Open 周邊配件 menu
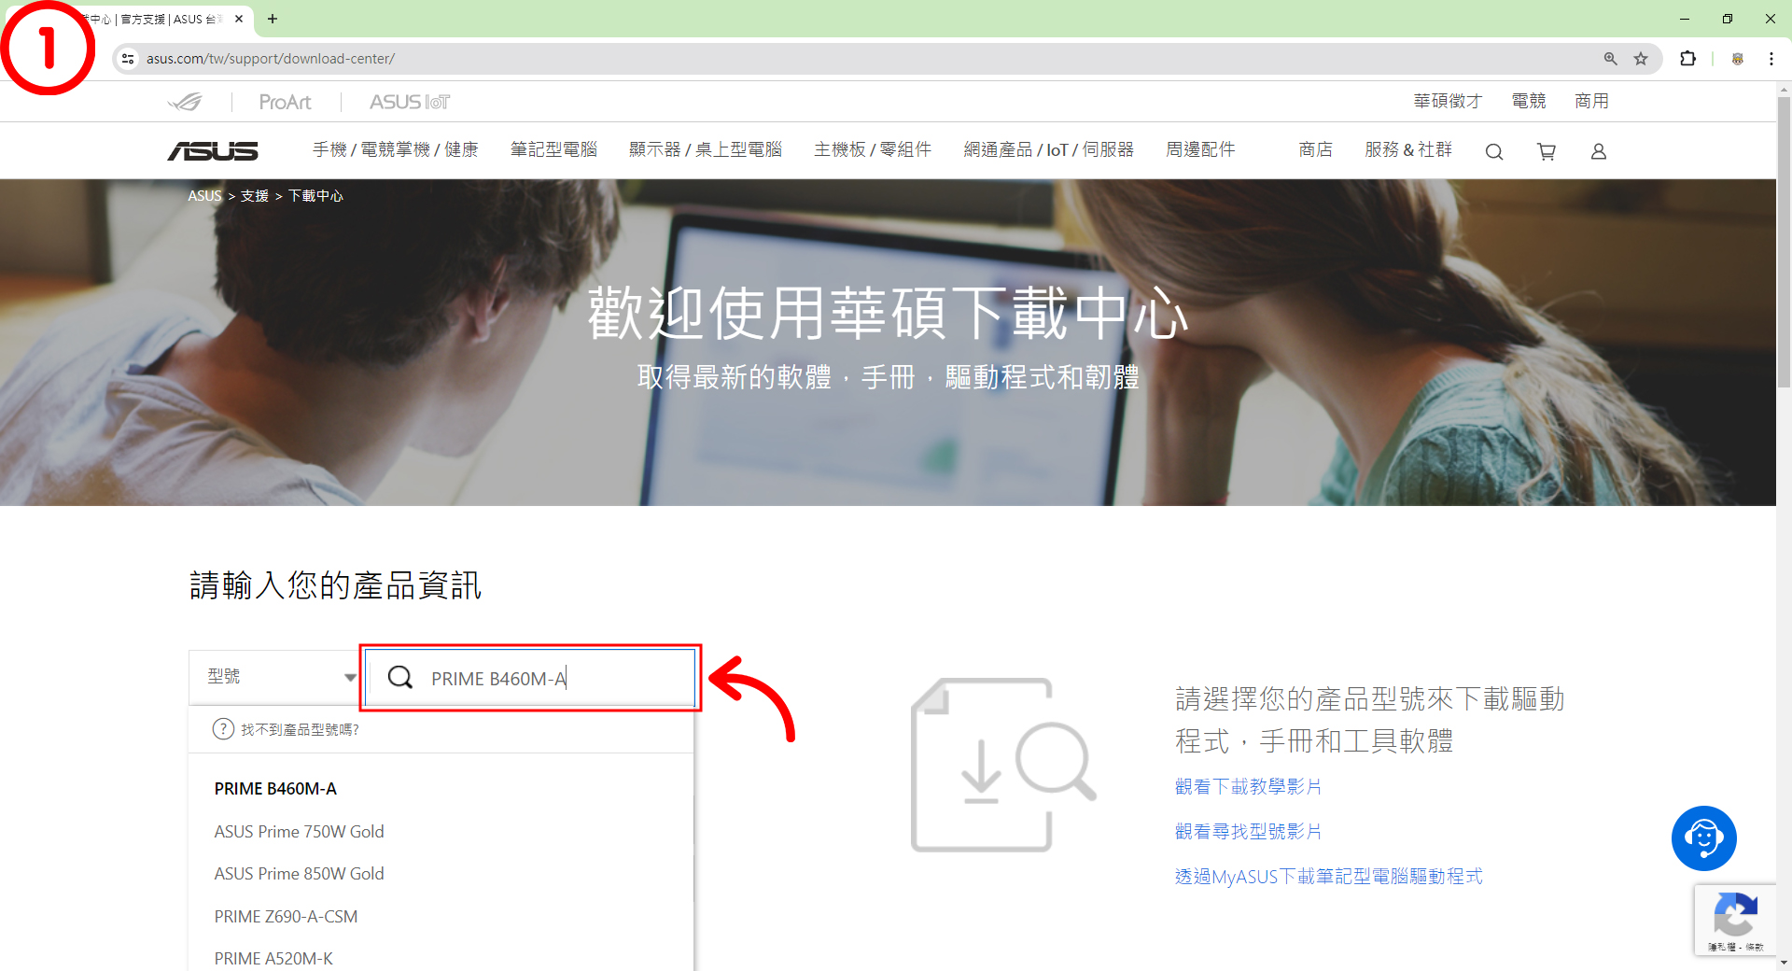Viewport: 1792px width, 971px height. click(1200, 149)
